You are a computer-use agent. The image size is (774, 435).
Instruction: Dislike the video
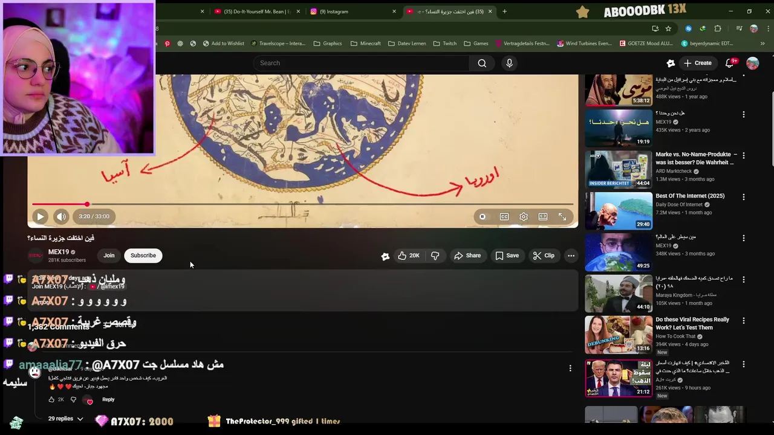(435, 256)
